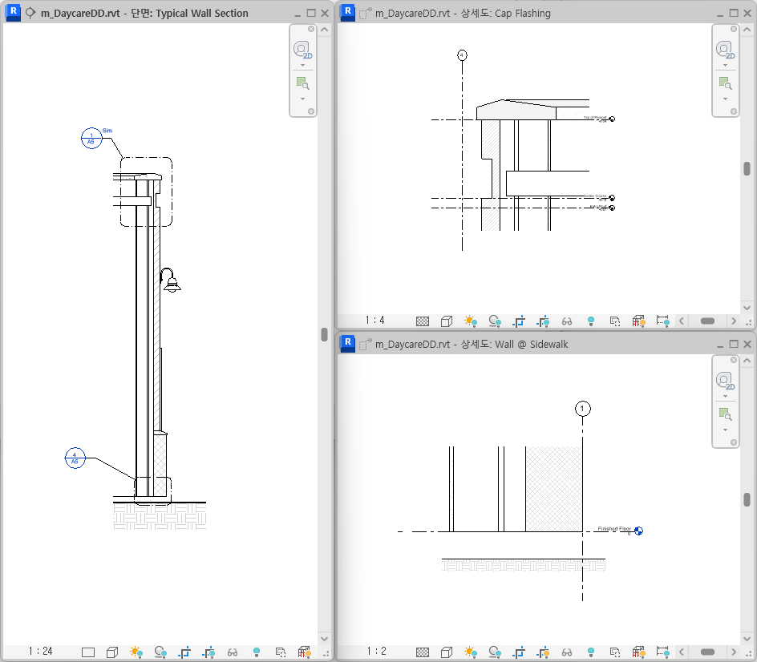
Task: Toggle Sun Path in Cap Flashing view
Action: 471,321
